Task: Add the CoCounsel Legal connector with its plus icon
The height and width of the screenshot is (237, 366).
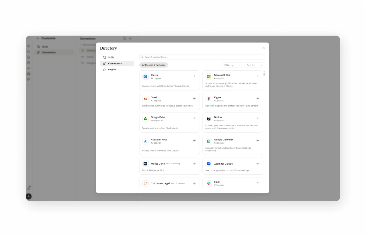Action: click(x=194, y=183)
